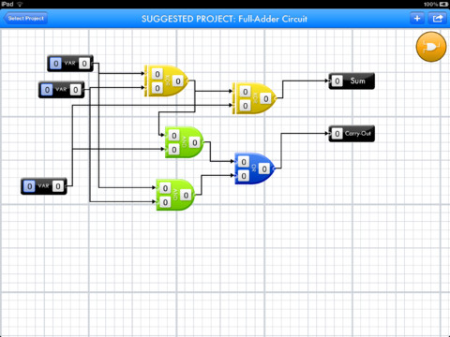
Task: Select the Sum output block
Action: 352,81
